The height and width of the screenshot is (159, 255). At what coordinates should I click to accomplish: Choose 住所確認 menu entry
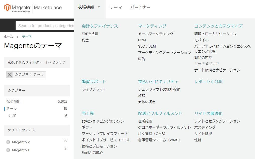click(x=145, y=121)
